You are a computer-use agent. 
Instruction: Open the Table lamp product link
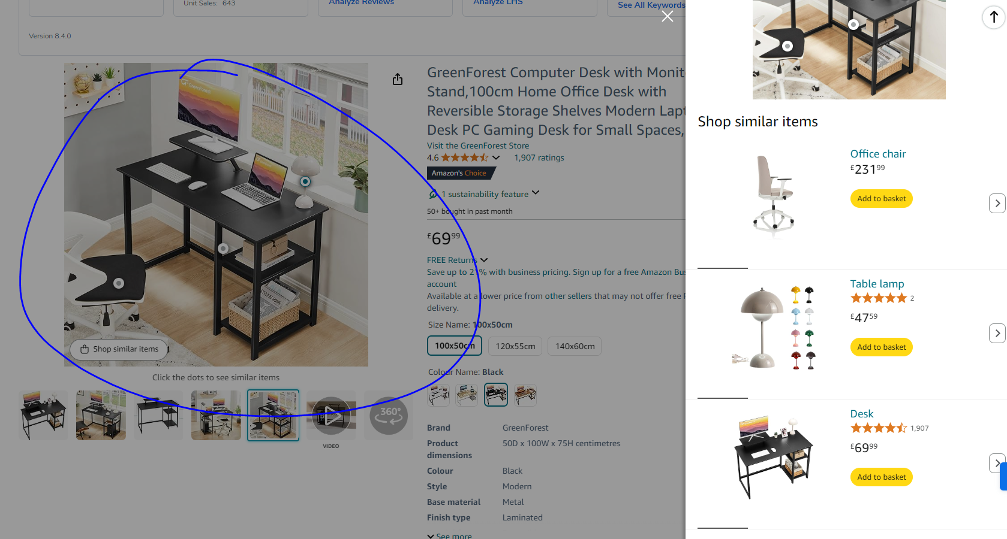tap(877, 284)
